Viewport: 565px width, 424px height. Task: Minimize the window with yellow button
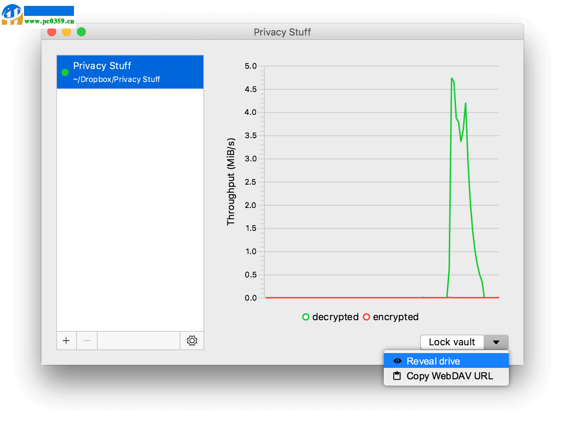point(67,32)
